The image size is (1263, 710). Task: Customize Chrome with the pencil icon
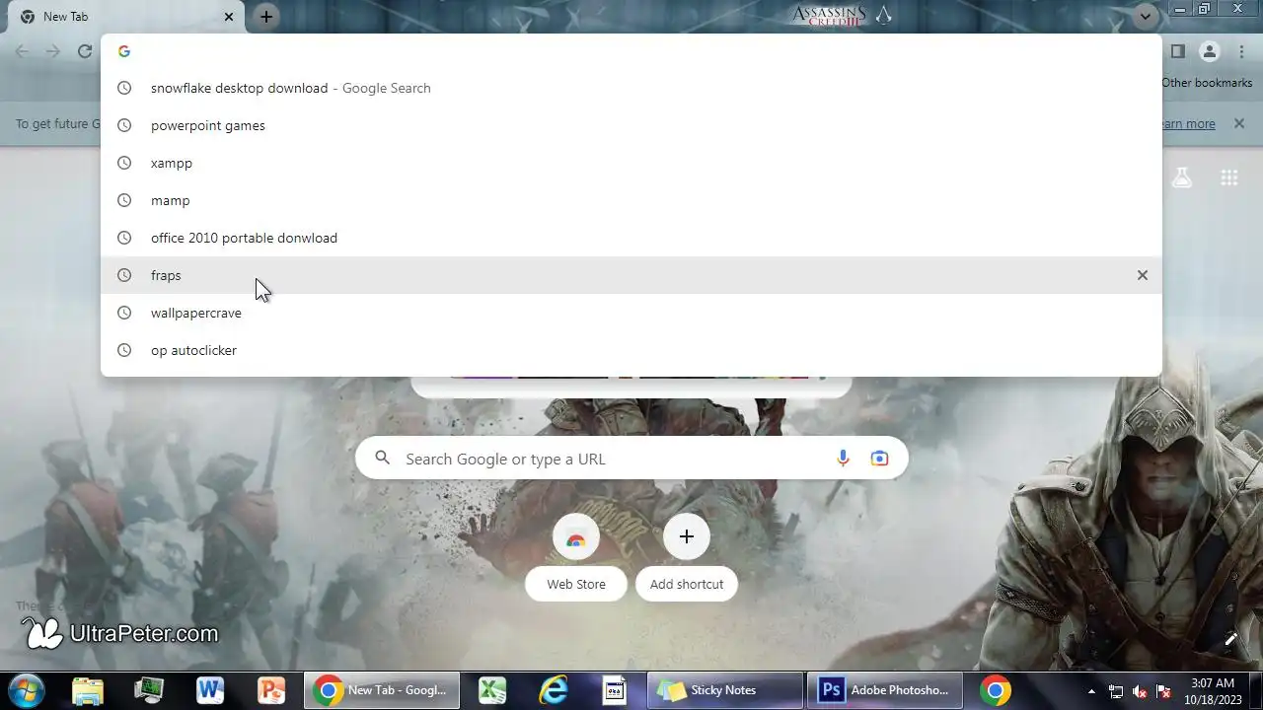pyautogui.click(x=1230, y=639)
